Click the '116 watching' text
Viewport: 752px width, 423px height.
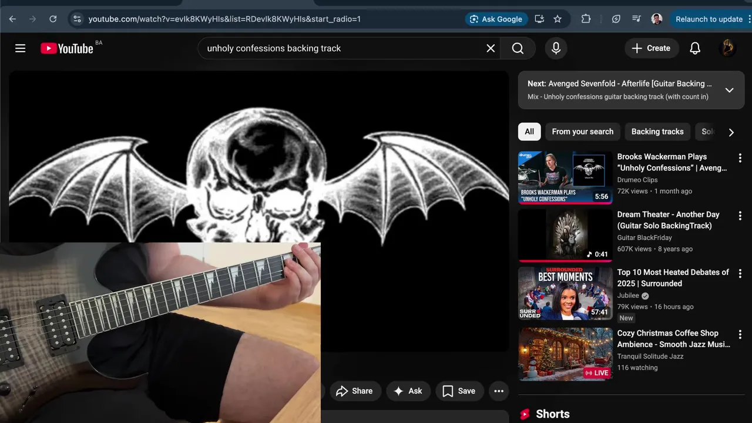click(x=637, y=368)
